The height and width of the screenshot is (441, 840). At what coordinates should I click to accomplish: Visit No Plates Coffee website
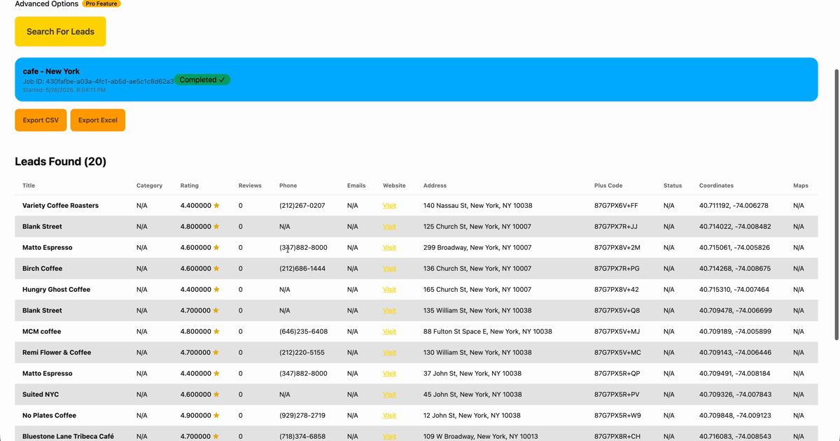click(389, 416)
